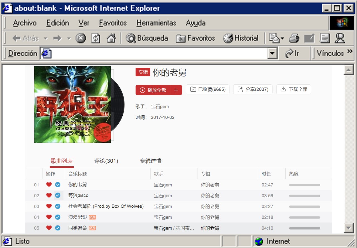Screen dimensions: 357x248
Task: Click the 野狼王 album cover image
Action: tap(73, 104)
